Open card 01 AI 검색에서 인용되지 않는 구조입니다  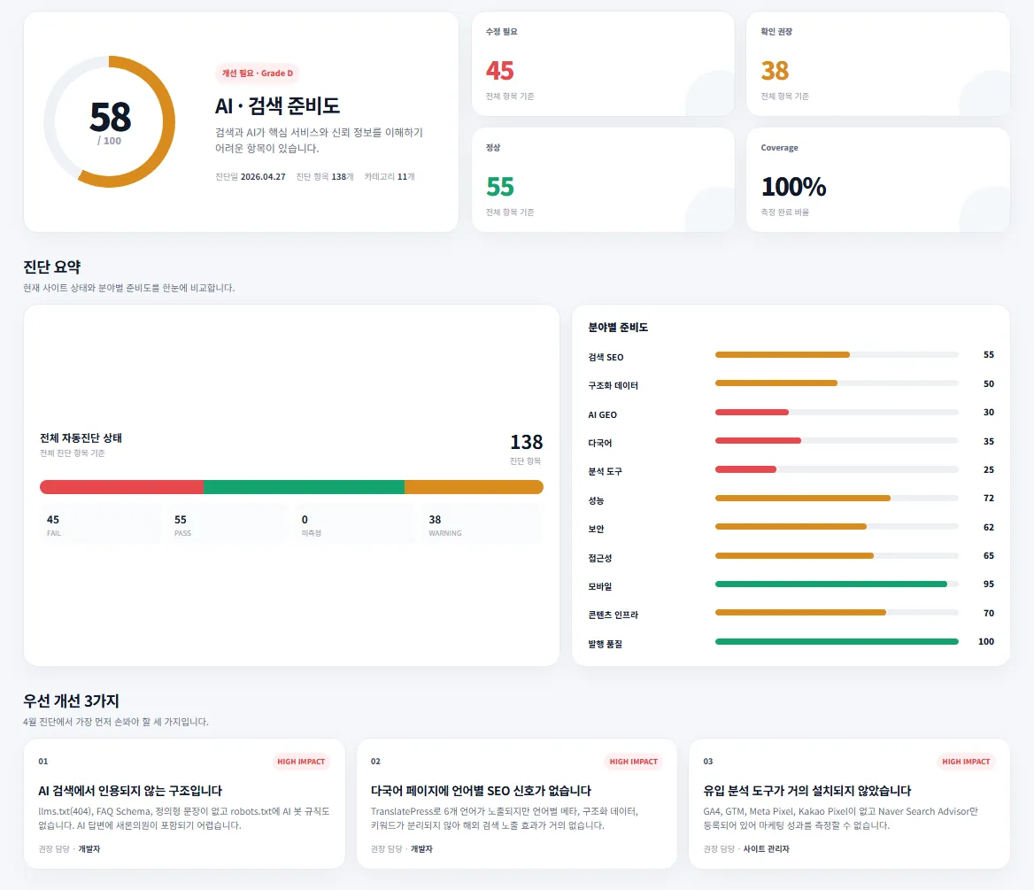coord(184,803)
